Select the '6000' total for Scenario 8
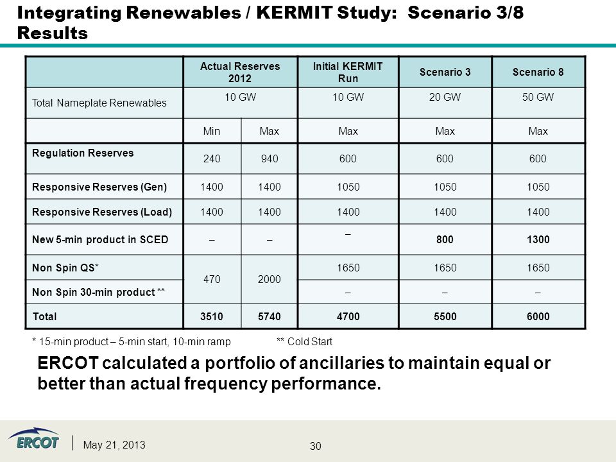The height and width of the screenshot is (462, 616). point(538,316)
